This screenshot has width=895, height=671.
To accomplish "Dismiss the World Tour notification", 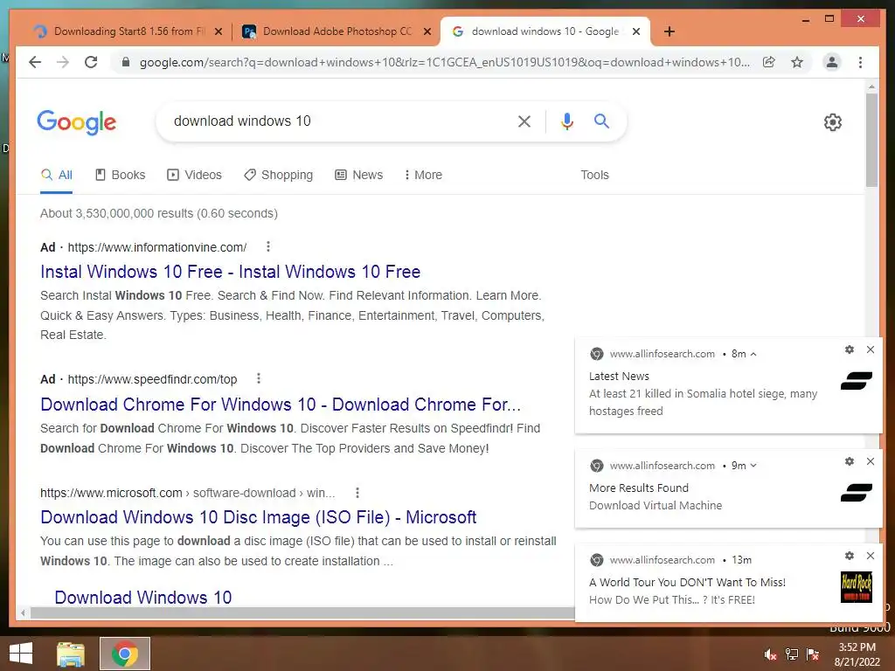I will click(871, 555).
